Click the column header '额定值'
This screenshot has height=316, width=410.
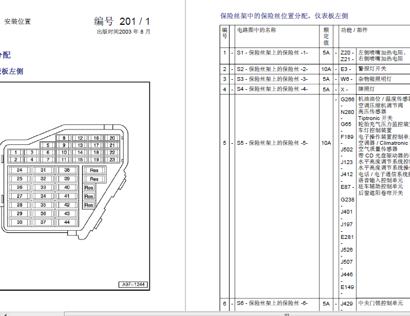(x=326, y=36)
